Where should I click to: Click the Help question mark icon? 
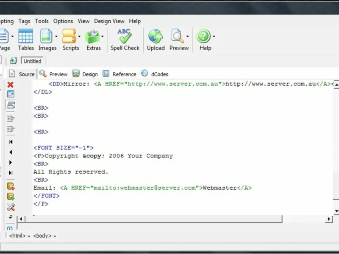point(203,36)
